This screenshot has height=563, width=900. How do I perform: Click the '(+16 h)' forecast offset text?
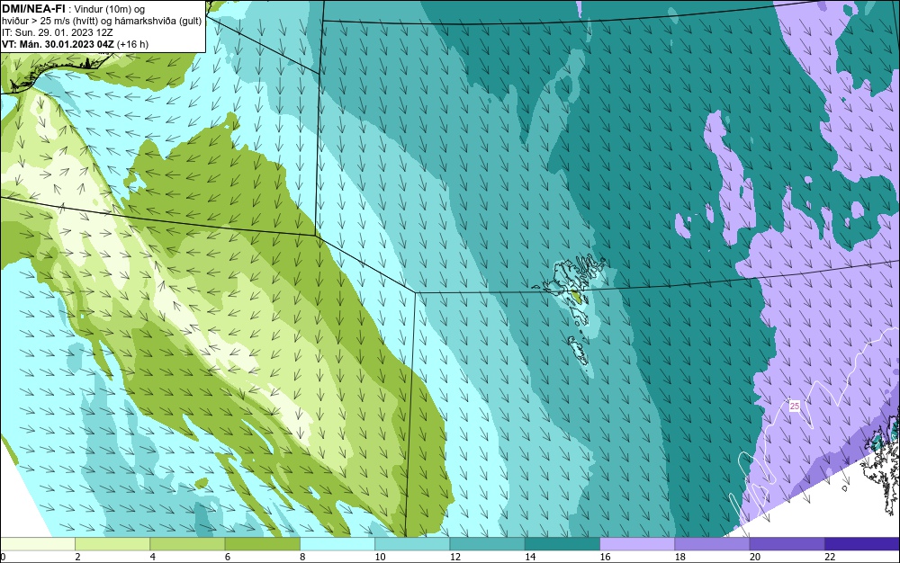132,44
